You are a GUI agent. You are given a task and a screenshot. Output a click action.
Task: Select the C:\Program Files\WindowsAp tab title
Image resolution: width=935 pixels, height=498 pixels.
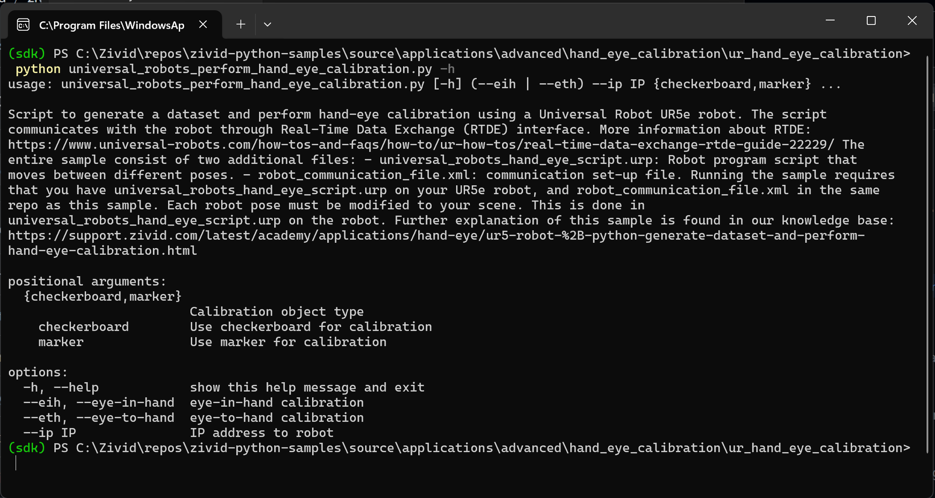coord(112,25)
